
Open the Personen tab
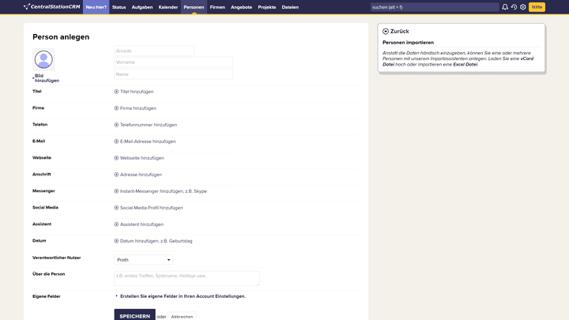(x=194, y=7)
